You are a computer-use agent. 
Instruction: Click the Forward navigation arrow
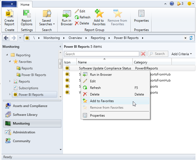coord(13,38)
